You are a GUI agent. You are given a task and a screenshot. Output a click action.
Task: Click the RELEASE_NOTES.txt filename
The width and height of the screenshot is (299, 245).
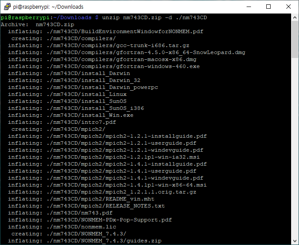tap(135, 206)
